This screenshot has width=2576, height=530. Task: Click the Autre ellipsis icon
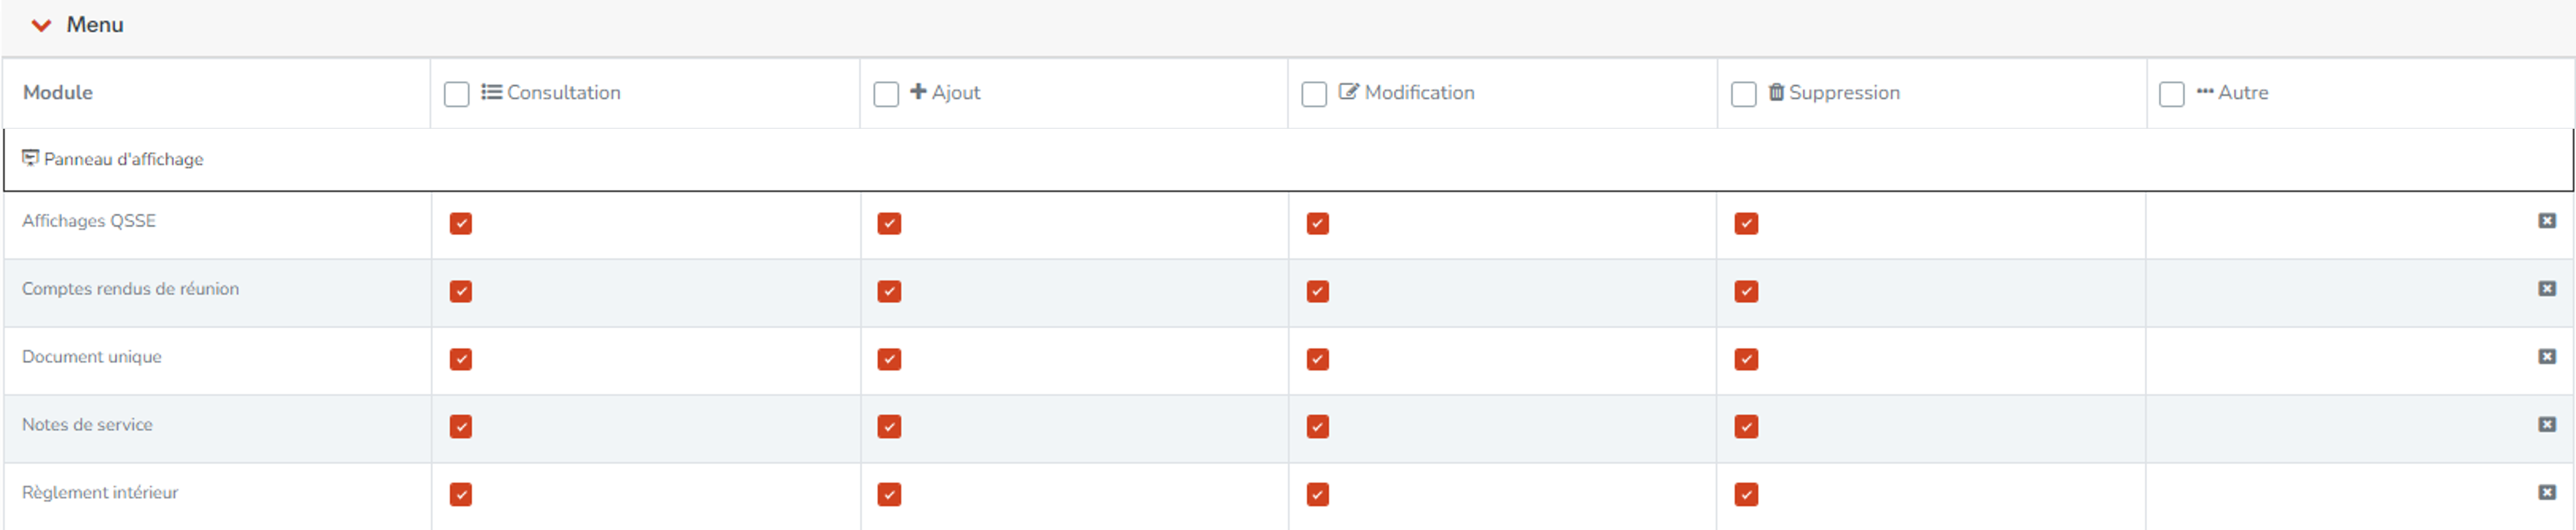pos(2205,92)
